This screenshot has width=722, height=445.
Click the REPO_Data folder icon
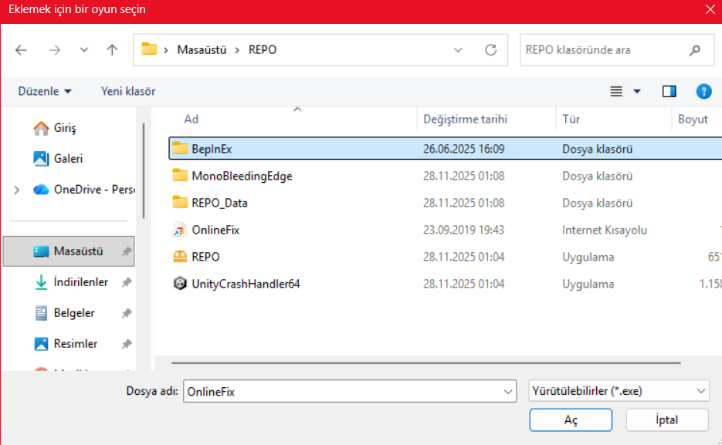pos(180,202)
